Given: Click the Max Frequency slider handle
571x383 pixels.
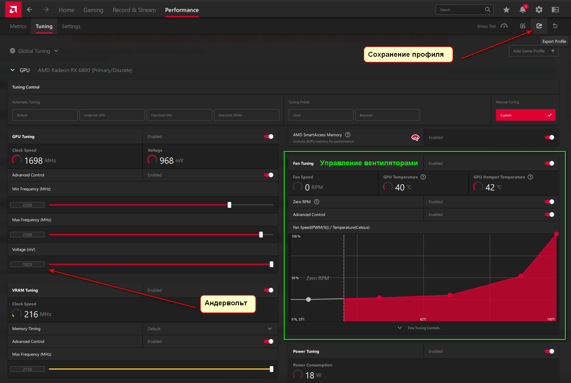Looking at the screenshot, I should click(261, 235).
